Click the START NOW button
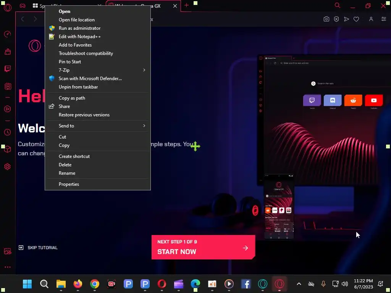 (x=203, y=247)
